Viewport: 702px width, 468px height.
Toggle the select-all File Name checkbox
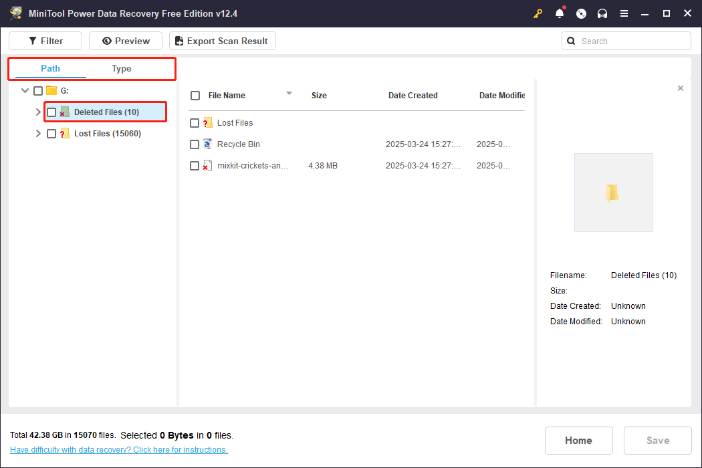(195, 96)
